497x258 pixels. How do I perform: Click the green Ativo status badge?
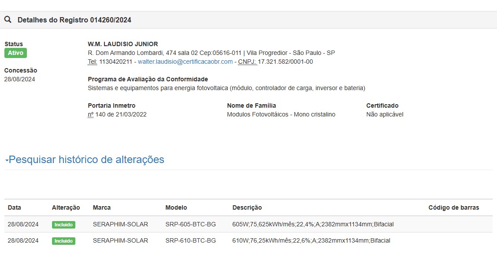point(15,53)
